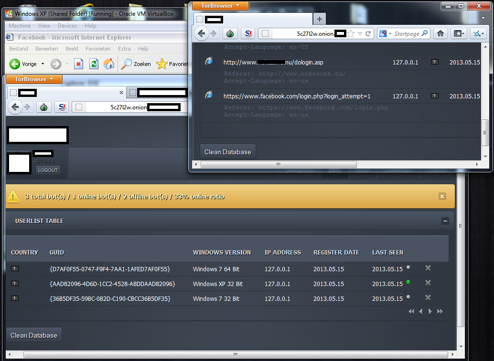The height and width of the screenshot is (361, 494).
Task: Open VirtualBox Machine menu
Action: 20,26
